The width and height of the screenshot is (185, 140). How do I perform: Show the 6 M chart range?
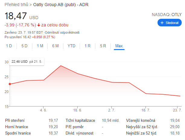55,46
